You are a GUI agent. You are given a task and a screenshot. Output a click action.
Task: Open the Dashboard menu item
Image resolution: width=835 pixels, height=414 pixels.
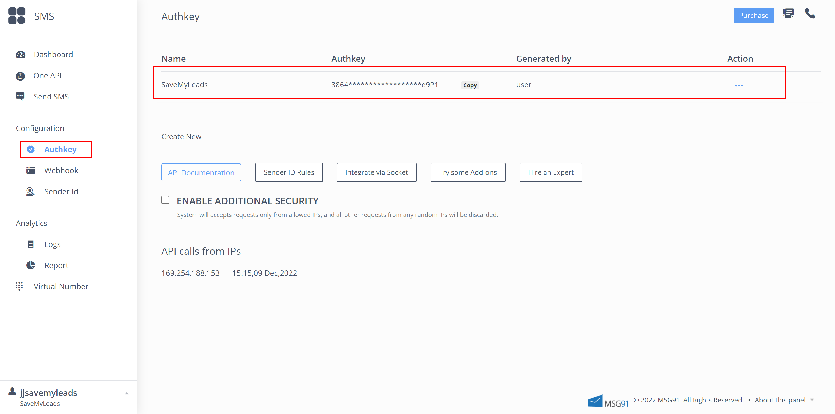[53, 54]
